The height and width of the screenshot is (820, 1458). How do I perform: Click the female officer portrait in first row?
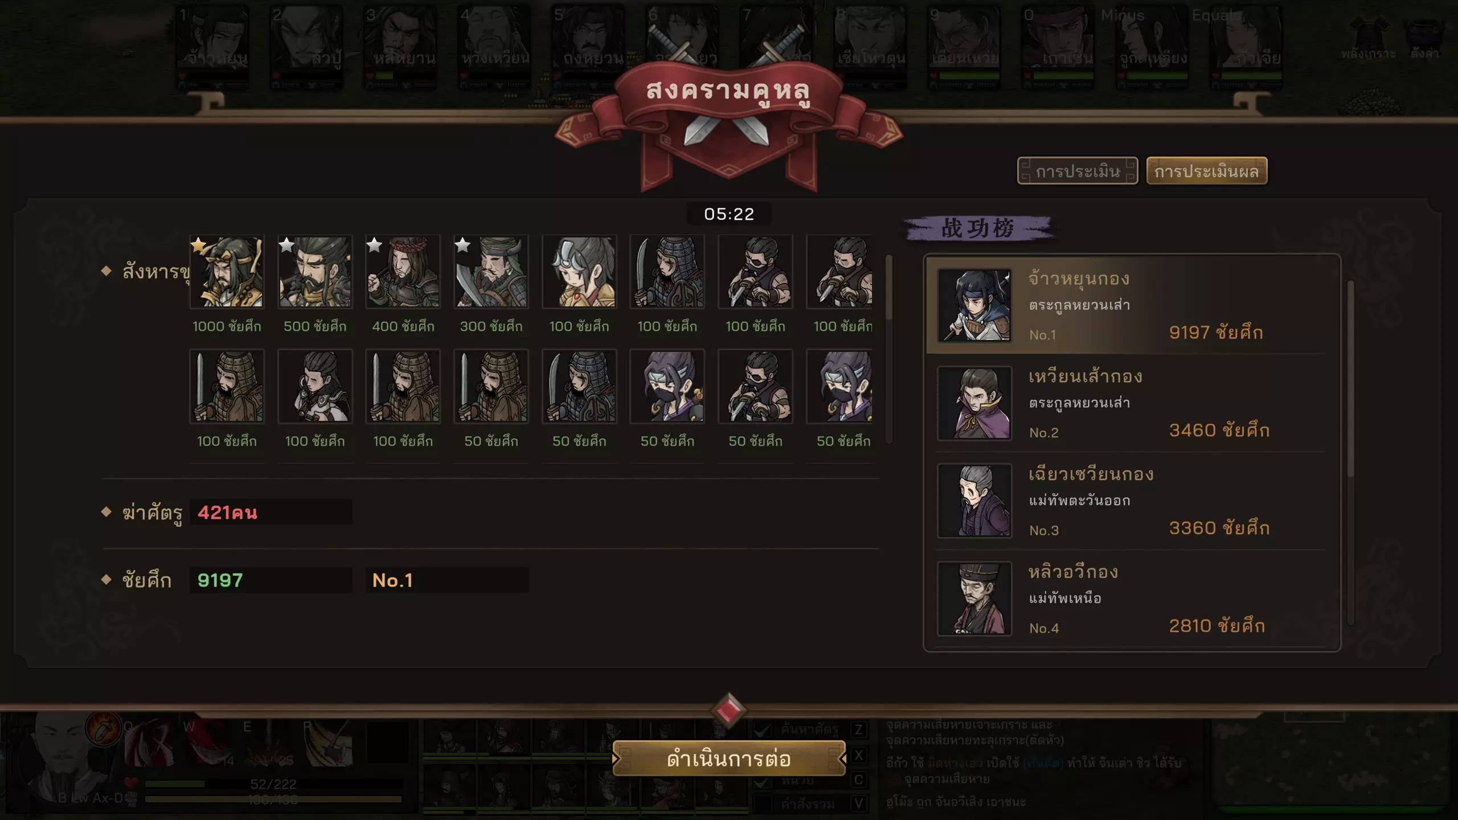tap(579, 272)
